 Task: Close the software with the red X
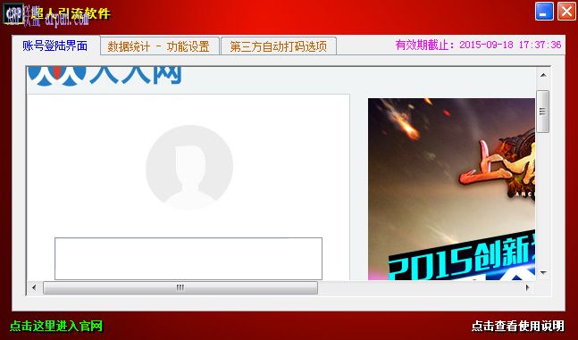(x=566, y=11)
